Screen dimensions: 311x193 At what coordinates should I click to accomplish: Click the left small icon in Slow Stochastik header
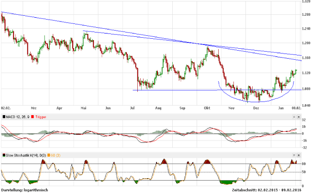coord(294,155)
